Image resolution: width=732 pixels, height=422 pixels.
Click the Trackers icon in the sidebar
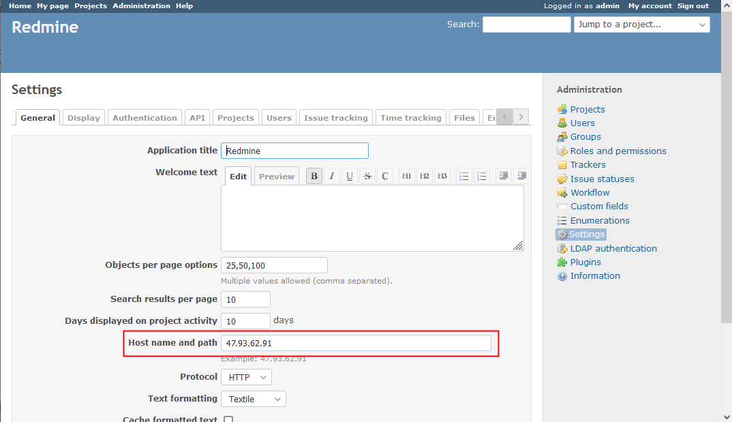[562, 165]
